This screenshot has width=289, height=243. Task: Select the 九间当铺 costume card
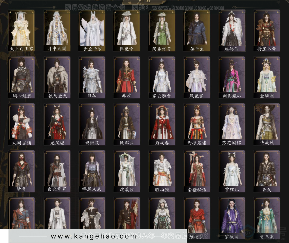click(22, 124)
